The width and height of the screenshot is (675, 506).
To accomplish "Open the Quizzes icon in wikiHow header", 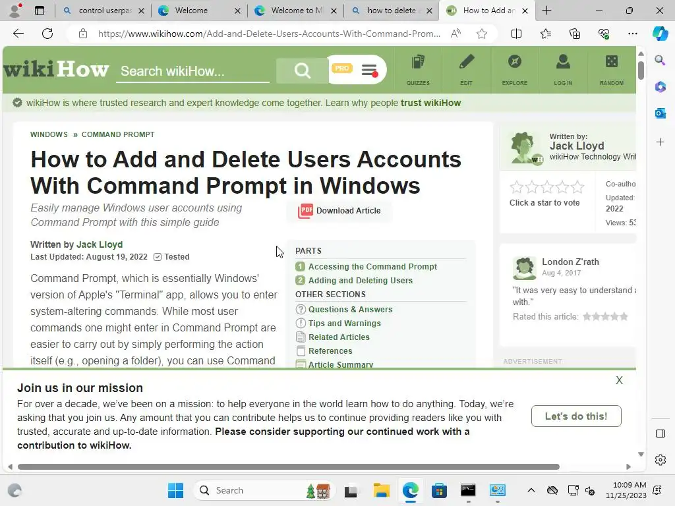I will click(418, 70).
